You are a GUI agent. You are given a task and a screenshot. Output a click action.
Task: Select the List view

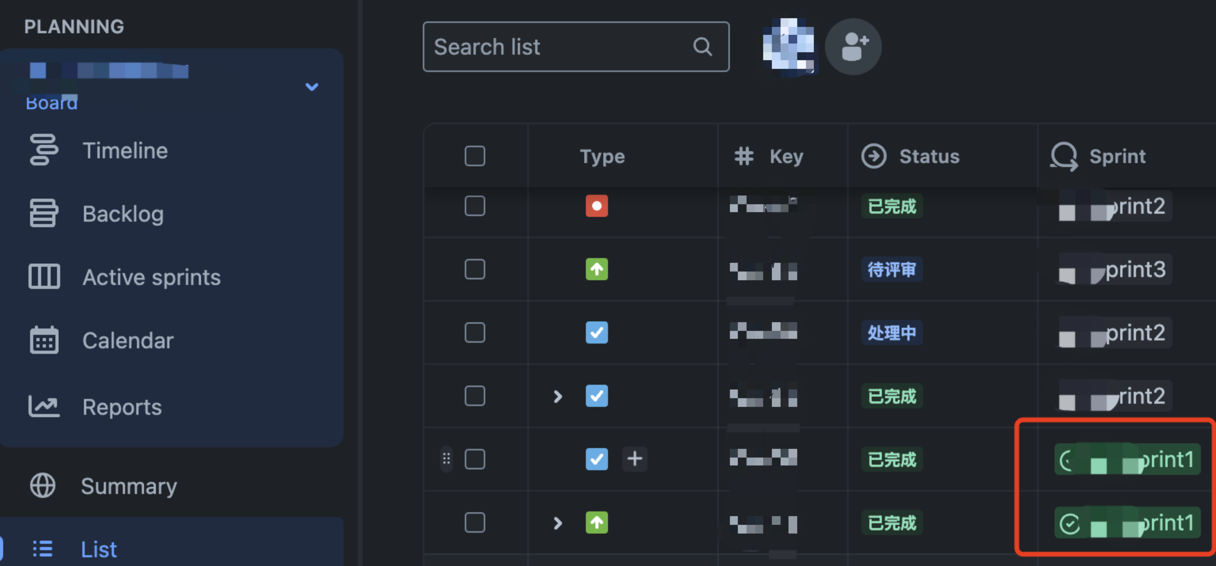pyautogui.click(x=99, y=549)
